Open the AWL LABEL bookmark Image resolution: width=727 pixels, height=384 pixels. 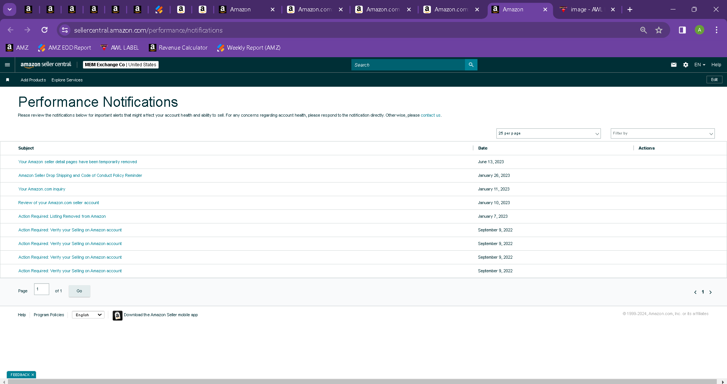click(119, 48)
